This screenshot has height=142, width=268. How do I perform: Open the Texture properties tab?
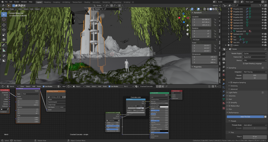click(x=224, y=108)
